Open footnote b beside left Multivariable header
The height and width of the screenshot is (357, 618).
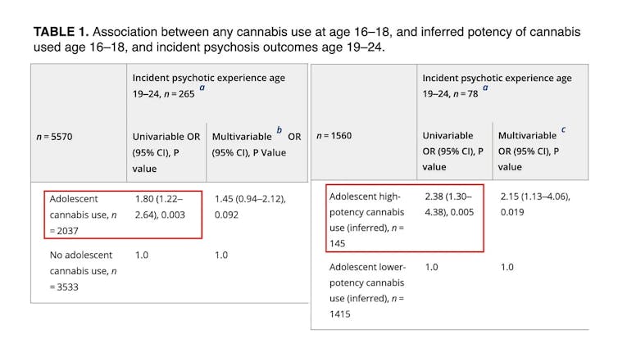coord(279,129)
